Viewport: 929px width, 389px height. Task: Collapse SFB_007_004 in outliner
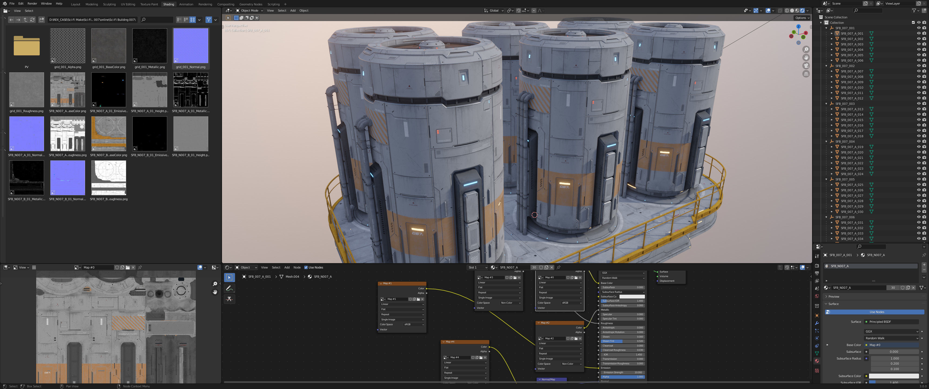827,142
